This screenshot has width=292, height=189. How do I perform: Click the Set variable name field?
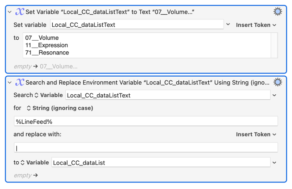pos(137,24)
